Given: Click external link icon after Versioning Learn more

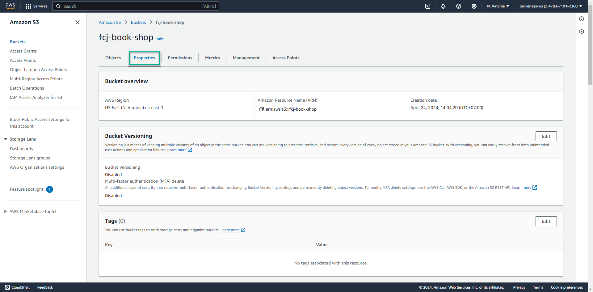Looking at the screenshot, I should pyautogui.click(x=190, y=150).
